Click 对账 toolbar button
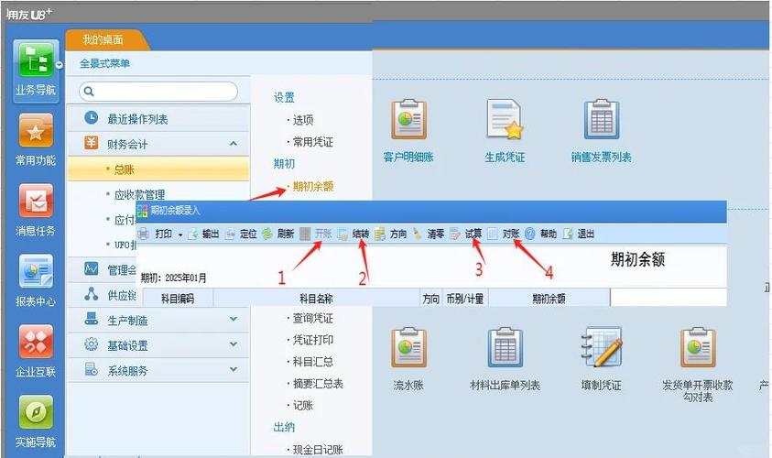772x458 pixels. click(503, 234)
